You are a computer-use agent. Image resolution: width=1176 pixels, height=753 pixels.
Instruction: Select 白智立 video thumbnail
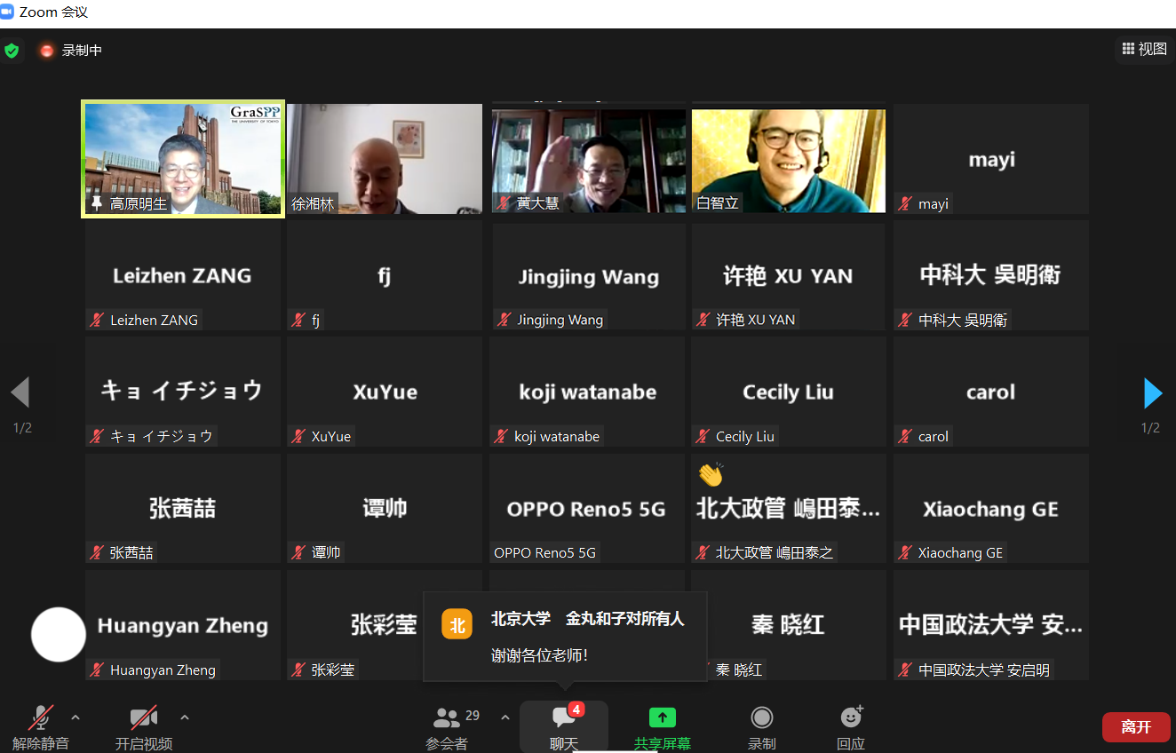click(788, 160)
